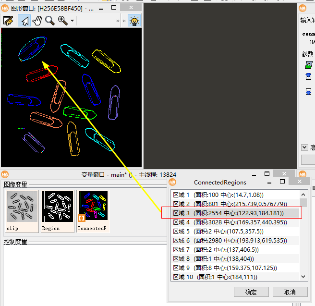Viewport: 315px width, 306px height.
Task: Click the clear window edit icon in graphics toolbar
Action: [x=8, y=21]
